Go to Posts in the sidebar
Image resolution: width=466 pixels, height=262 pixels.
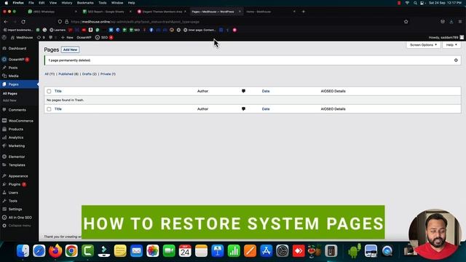point(13,68)
